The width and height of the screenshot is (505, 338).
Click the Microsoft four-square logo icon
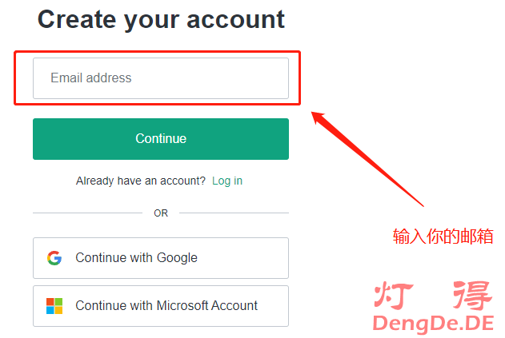(x=54, y=306)
